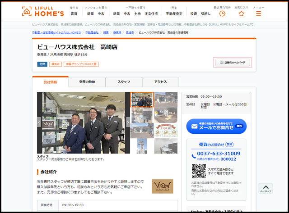Switch to スタッフ tab
Image resolution: width=289 pixels, height=213 pixels.
tap(124, 82)
